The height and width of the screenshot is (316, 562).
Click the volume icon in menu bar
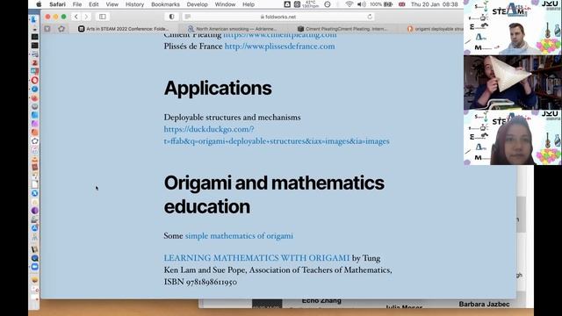point(362,4)
